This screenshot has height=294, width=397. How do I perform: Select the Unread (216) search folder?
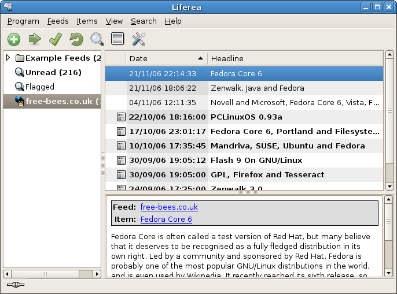pos(53,73)
